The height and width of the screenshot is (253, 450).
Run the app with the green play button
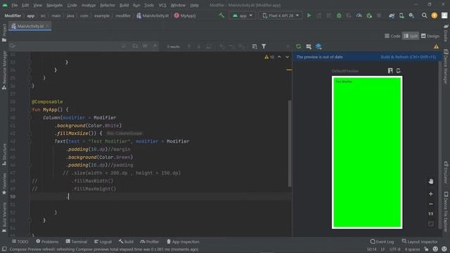(x=309, y=15)
